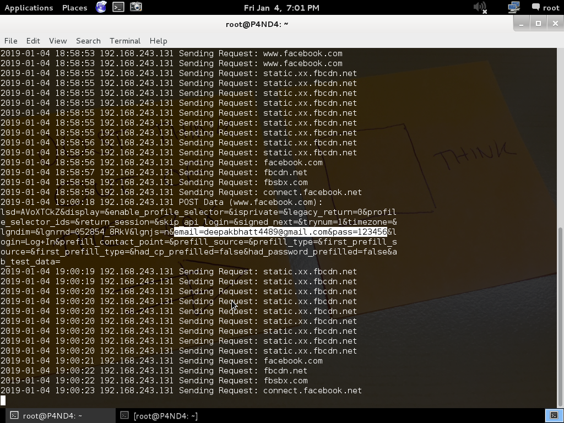Open the View menu

(x=58, y=41)
